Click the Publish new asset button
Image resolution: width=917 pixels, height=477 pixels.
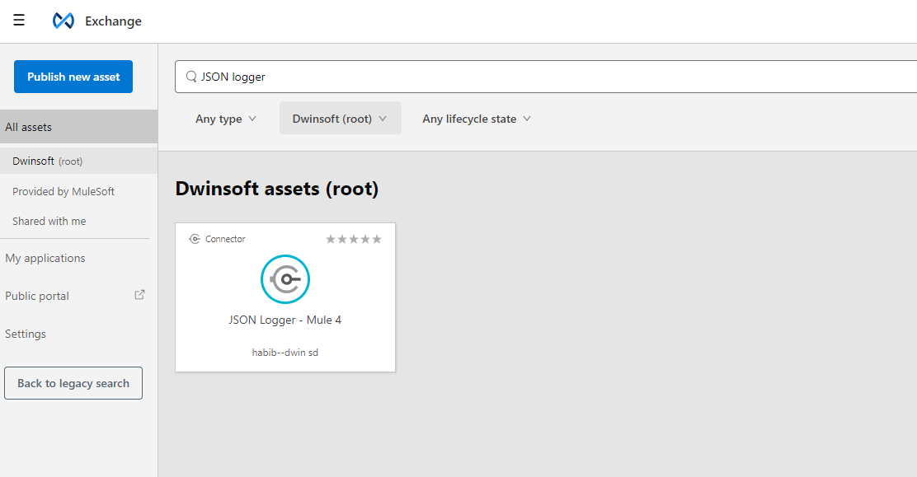[x=73, y=76]
